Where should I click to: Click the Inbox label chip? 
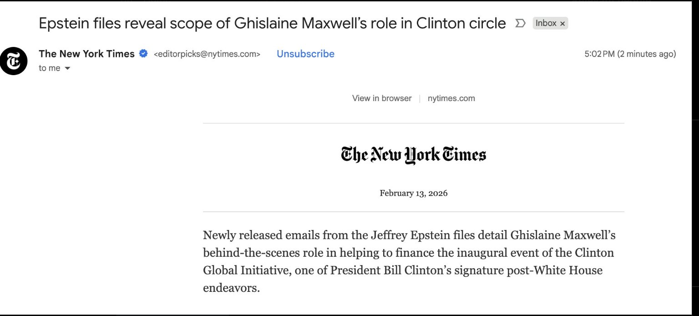pyautogui.click(x=546, y=23)
